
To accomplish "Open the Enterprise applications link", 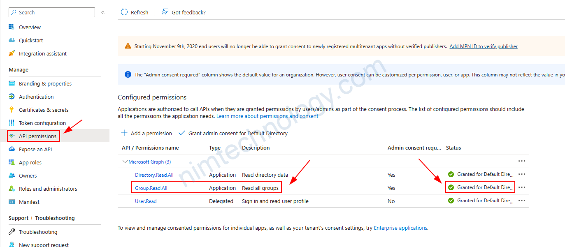I will click(400, 228).
